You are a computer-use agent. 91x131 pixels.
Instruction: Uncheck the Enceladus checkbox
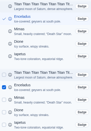[x=4, y=87]
